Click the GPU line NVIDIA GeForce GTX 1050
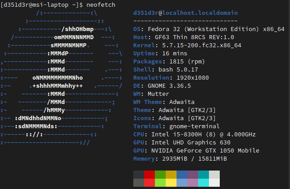Viewport: 290px width, 189px height. (x=196, y=151)
